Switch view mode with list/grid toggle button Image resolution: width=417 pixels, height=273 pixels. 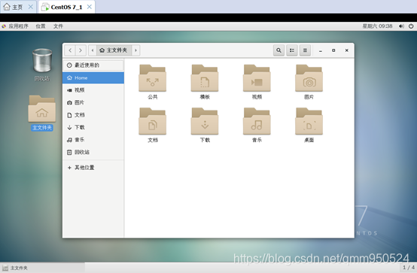coord(292,50)
